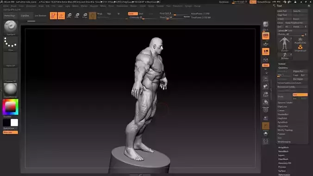Open the Standard brush picker

[10, 28]
